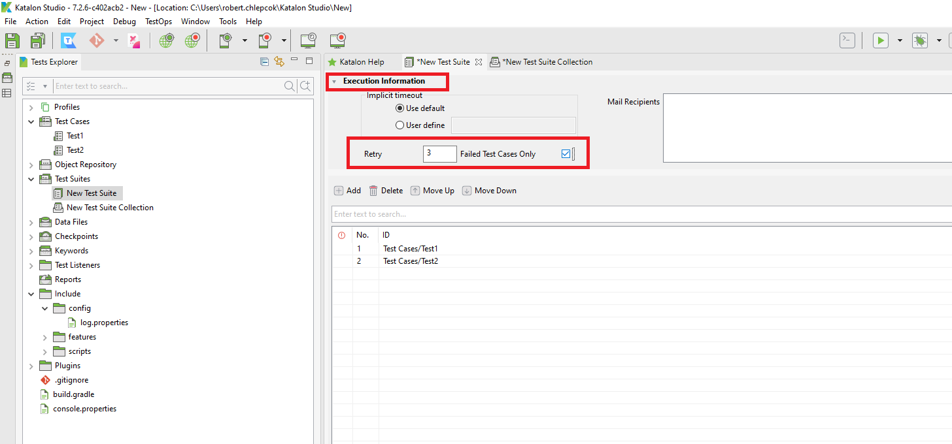952x444 pixels.
Task: Open Record Mobile dropdown arrow
Action: pos(284,40)
